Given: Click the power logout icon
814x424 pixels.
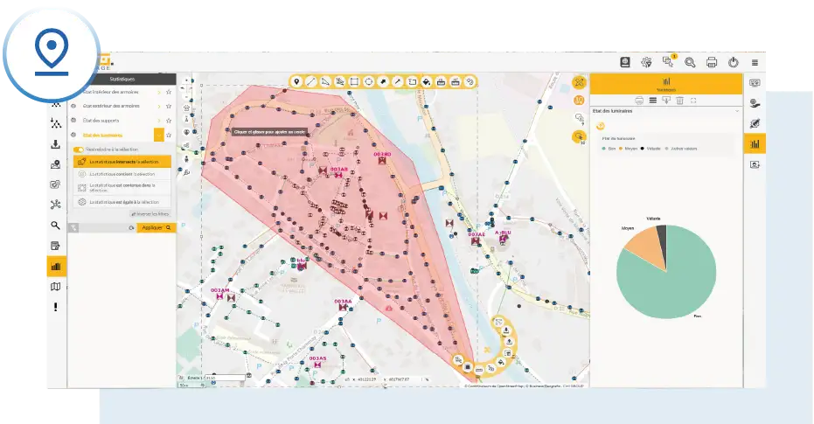Looking at the screenshot, I should (x=734, y=62).
